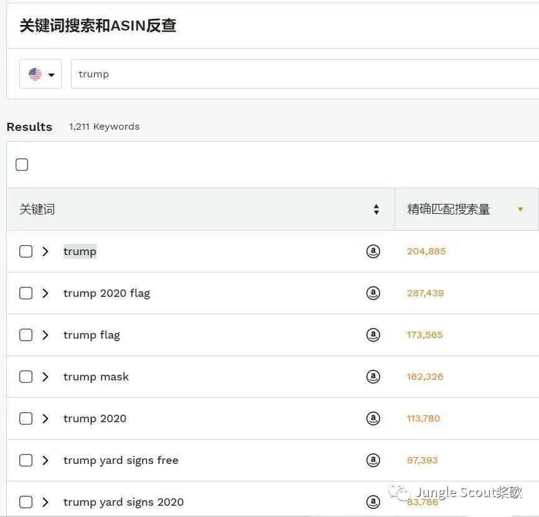The image size is (539, 517).
Task: Click the trump keyword text link
Action: pyautogui.click(x=80, y=251)
